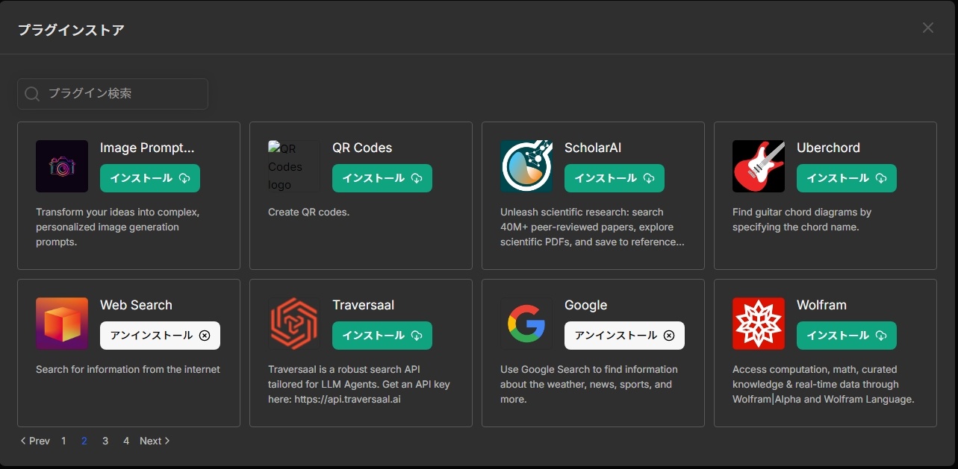Uninstall the Google plugin
The image size is (958, 469).
click(624, 336)
